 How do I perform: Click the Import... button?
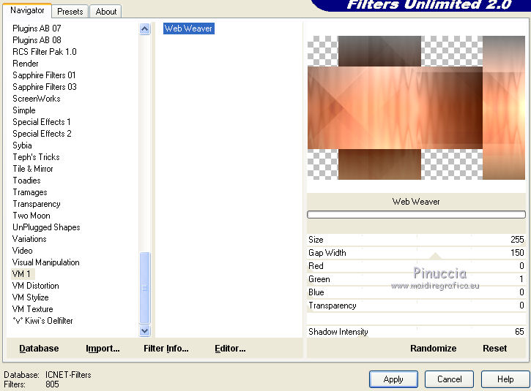point(103,349)
